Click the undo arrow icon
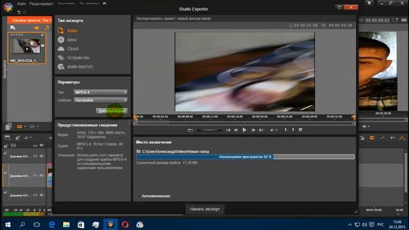This screenshot has width=409, height=230. (19, 12)
